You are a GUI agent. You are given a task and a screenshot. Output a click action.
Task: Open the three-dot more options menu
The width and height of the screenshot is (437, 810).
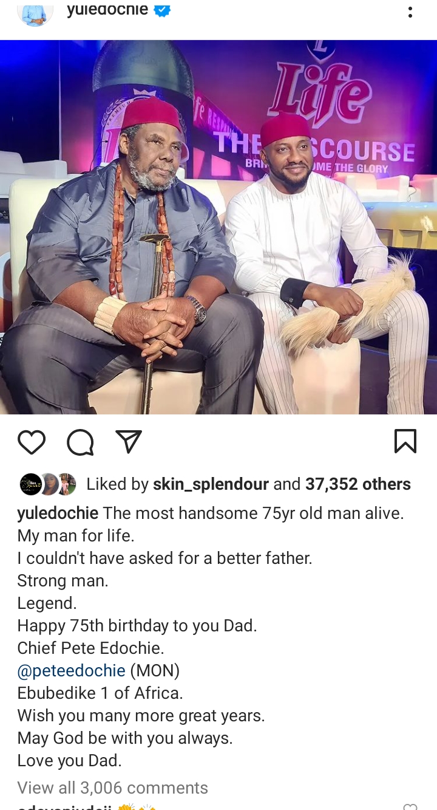coord(410,12)
